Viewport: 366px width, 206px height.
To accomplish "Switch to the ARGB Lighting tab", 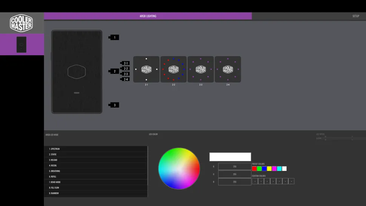I will point(148,16).
